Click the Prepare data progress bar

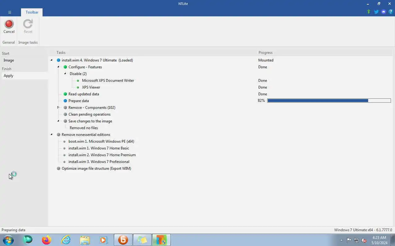click(329, 101)
